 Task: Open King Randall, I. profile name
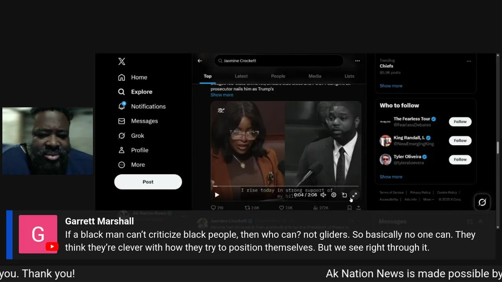tap(409, 138)
